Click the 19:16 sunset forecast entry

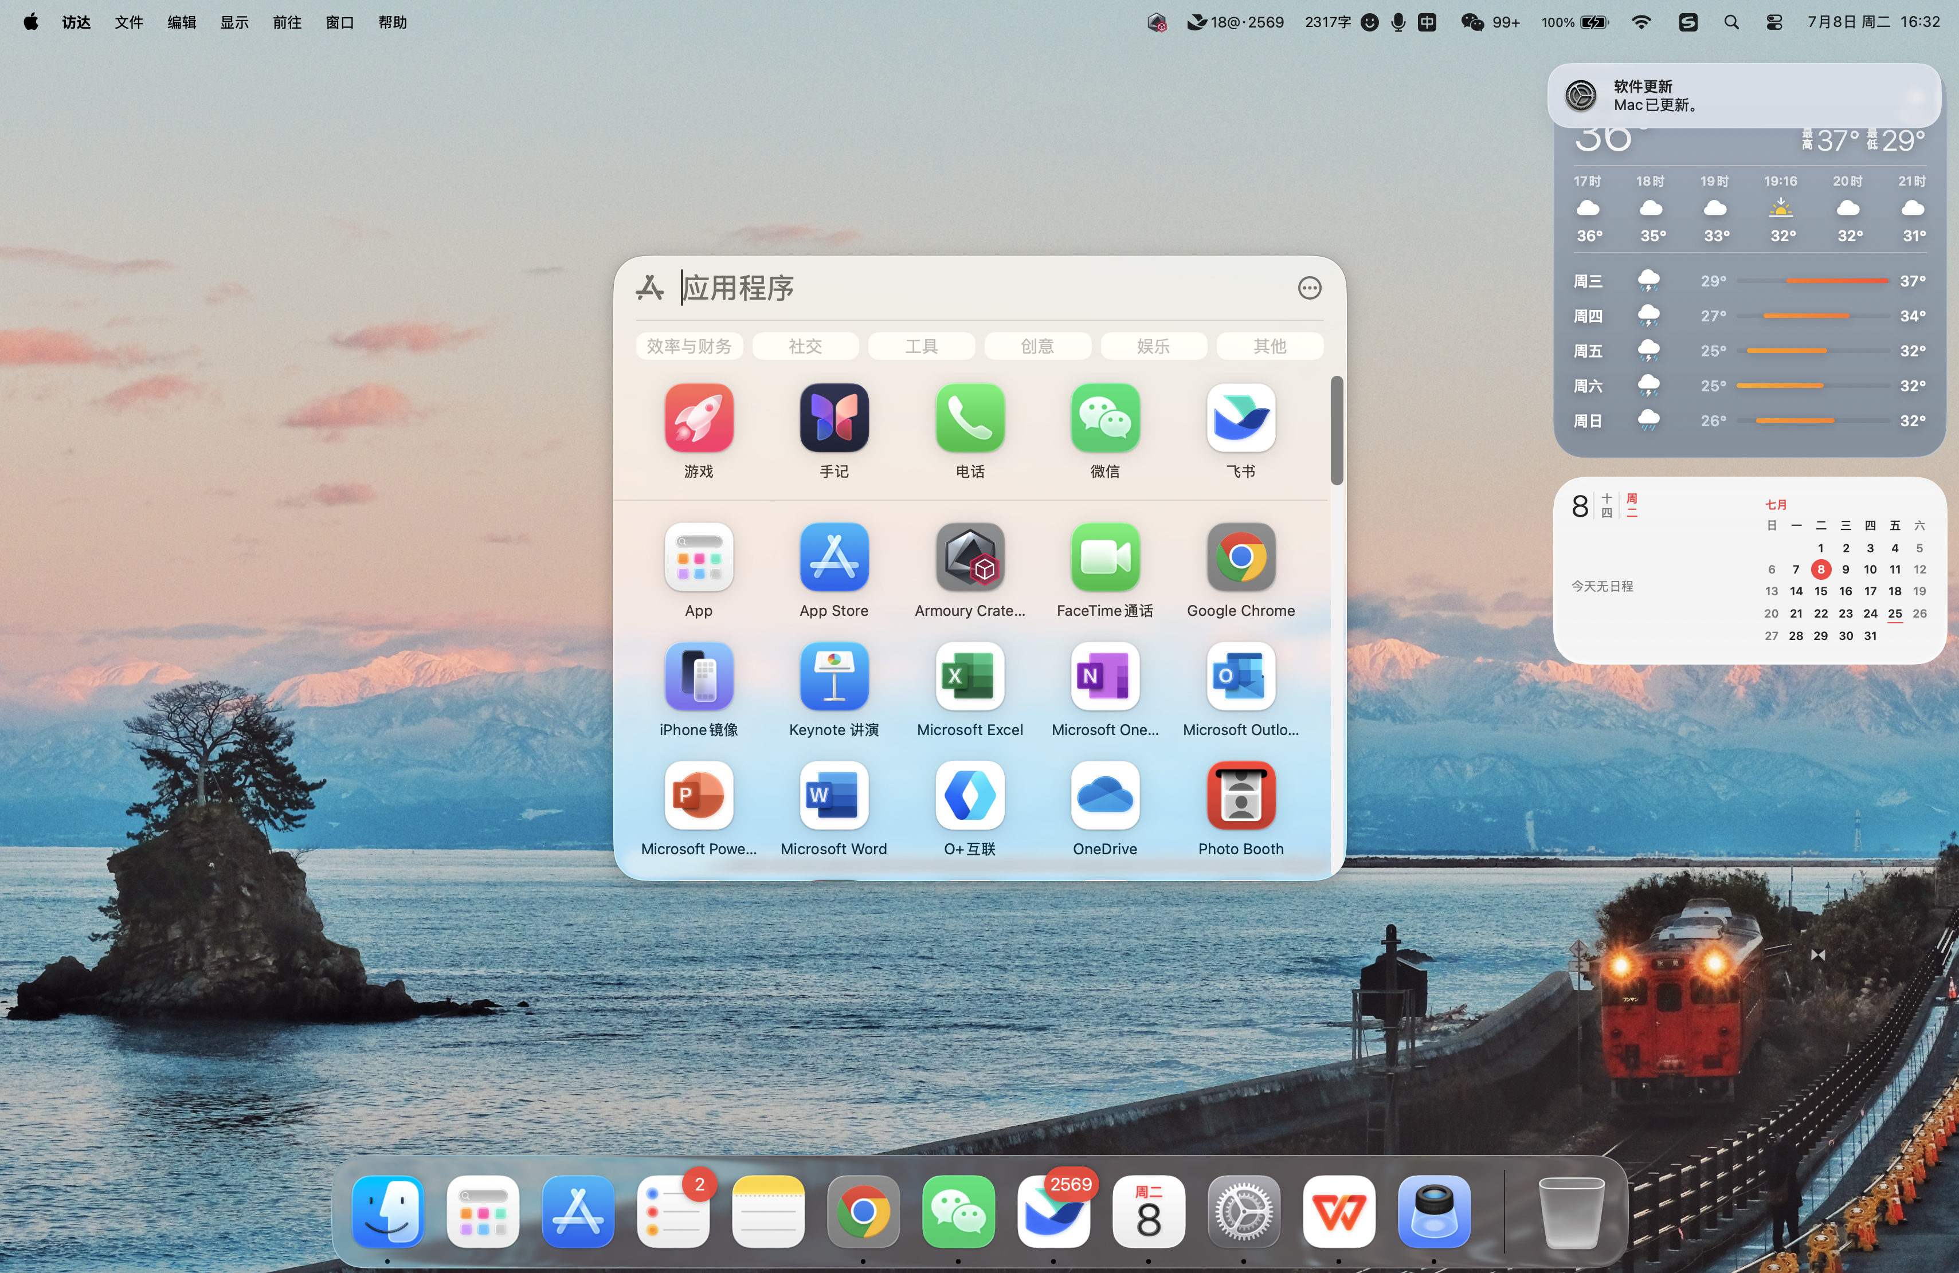point(1780,208)
